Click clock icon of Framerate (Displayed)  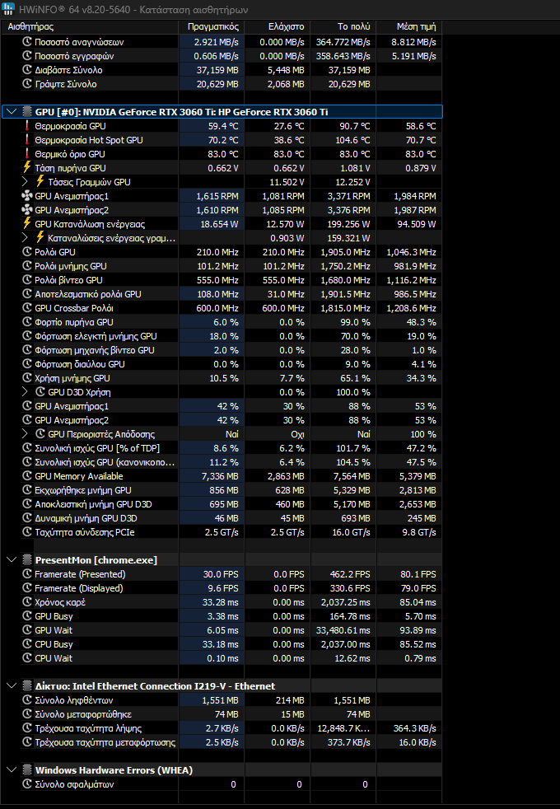pyautogui.click(x=27, y=587)
